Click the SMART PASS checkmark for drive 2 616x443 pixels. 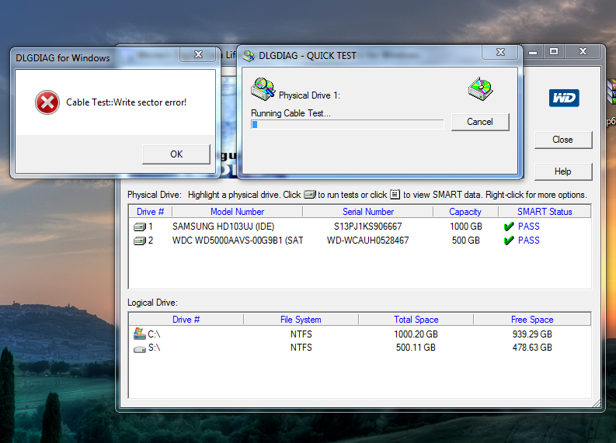(508, 241)
